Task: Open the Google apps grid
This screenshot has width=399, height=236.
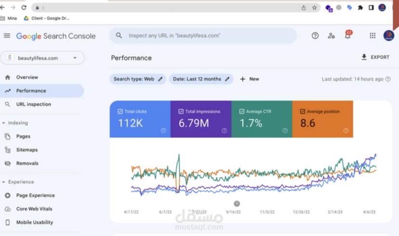Action: pyautogui.click(x=372, y=36)
